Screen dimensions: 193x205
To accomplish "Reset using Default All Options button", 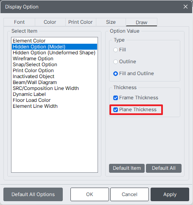I will pyautogui.click(x=33, y=194).
